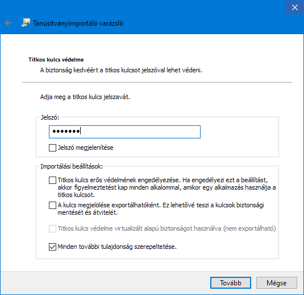Click the Jelszó: group box label
The height and width of the screenshot is (295, 304).
click(50, 117)
